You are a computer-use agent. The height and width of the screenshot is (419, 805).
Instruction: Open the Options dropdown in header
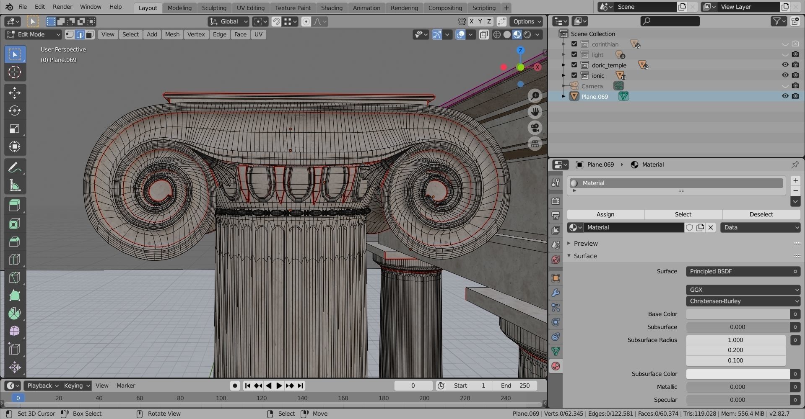pyautogui.click(x=527, y=21)
